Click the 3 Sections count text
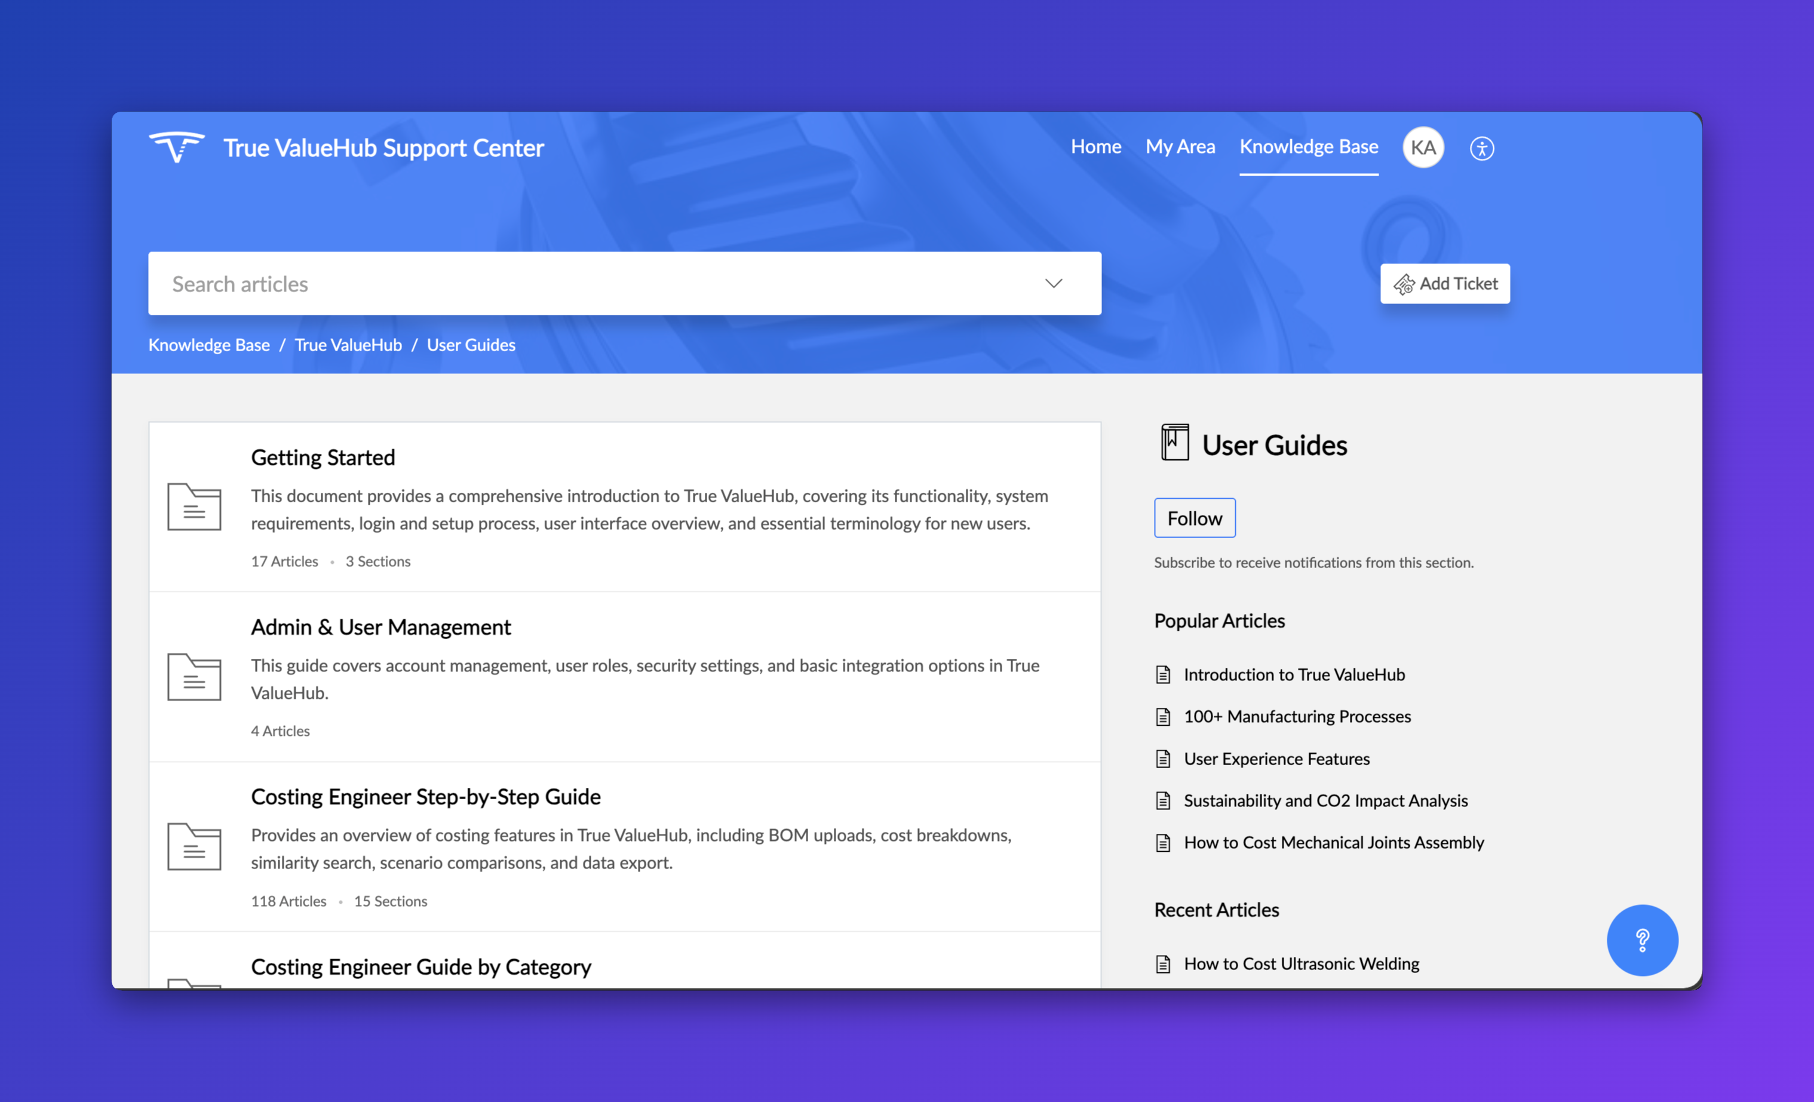This screenshot has height=1102, width=1814. (377, 561)
